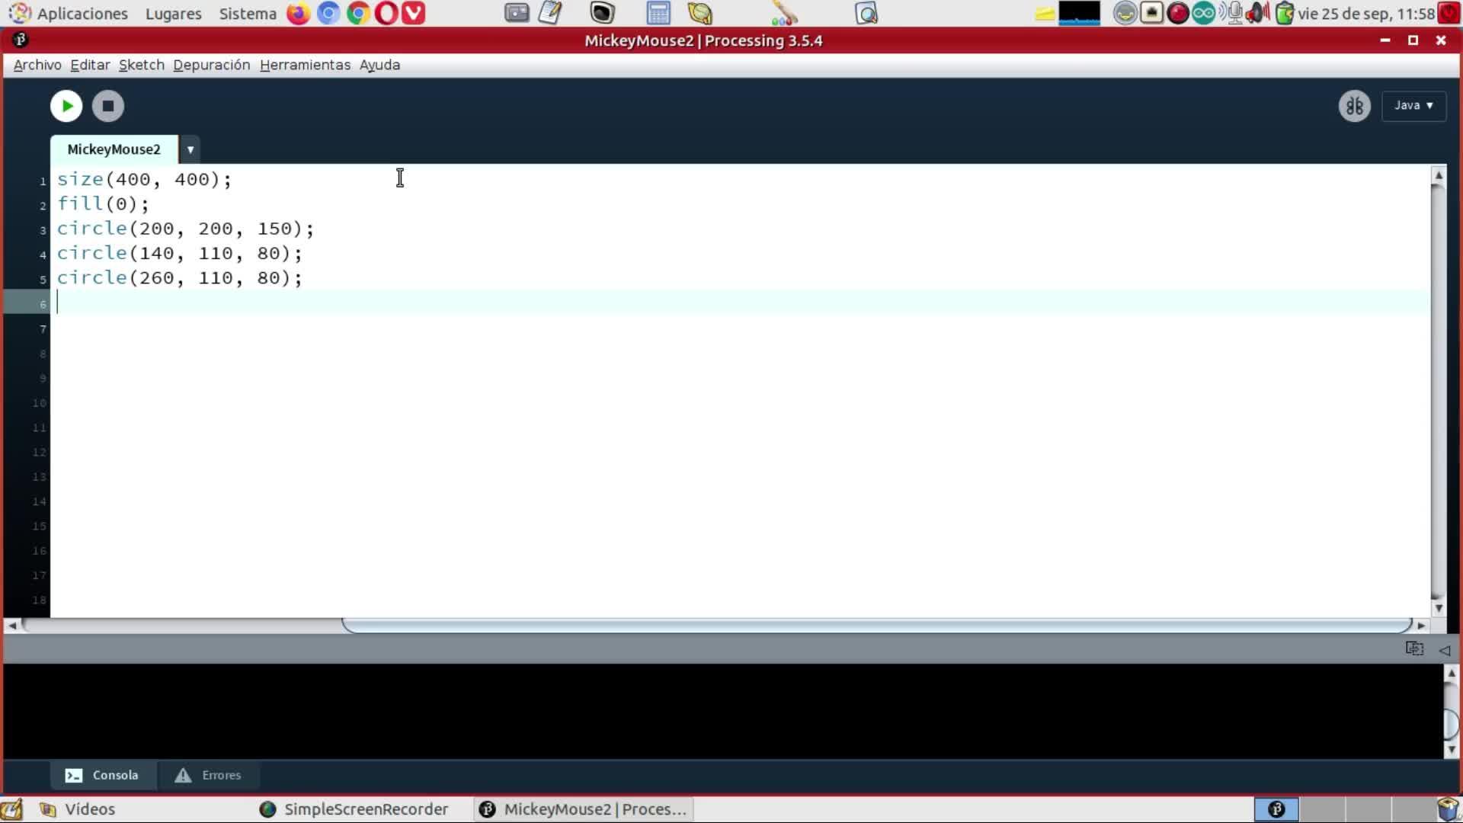Switch to the Consola panel
The width and height of the screenshot is (1463, 823).
point(102,775)
